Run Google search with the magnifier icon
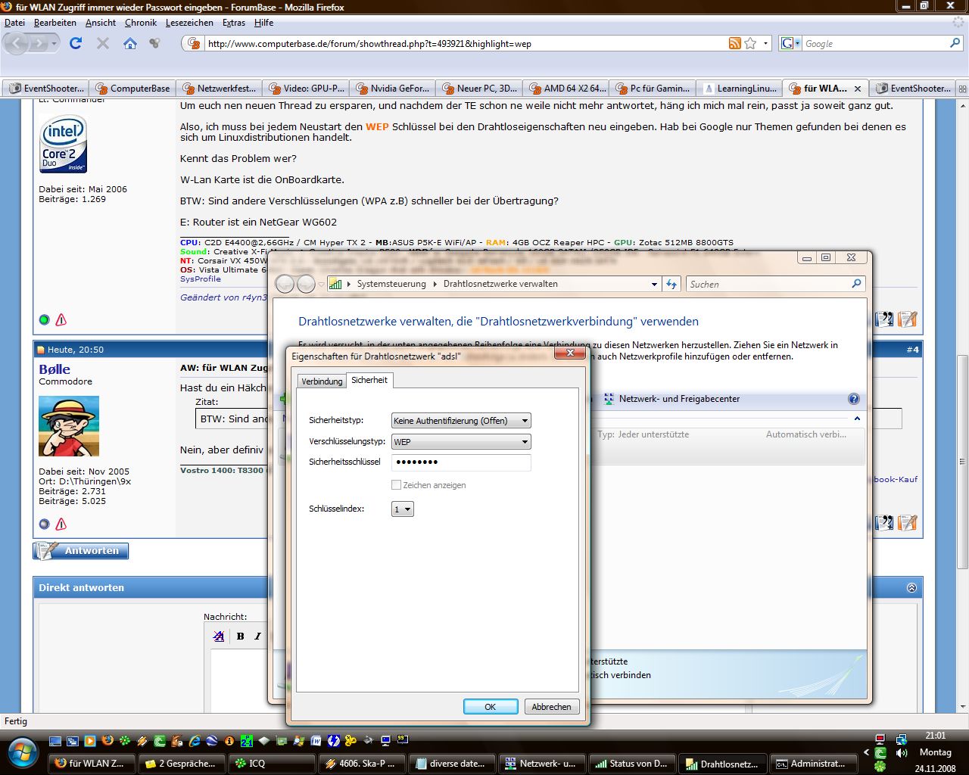 click(955, 43)
